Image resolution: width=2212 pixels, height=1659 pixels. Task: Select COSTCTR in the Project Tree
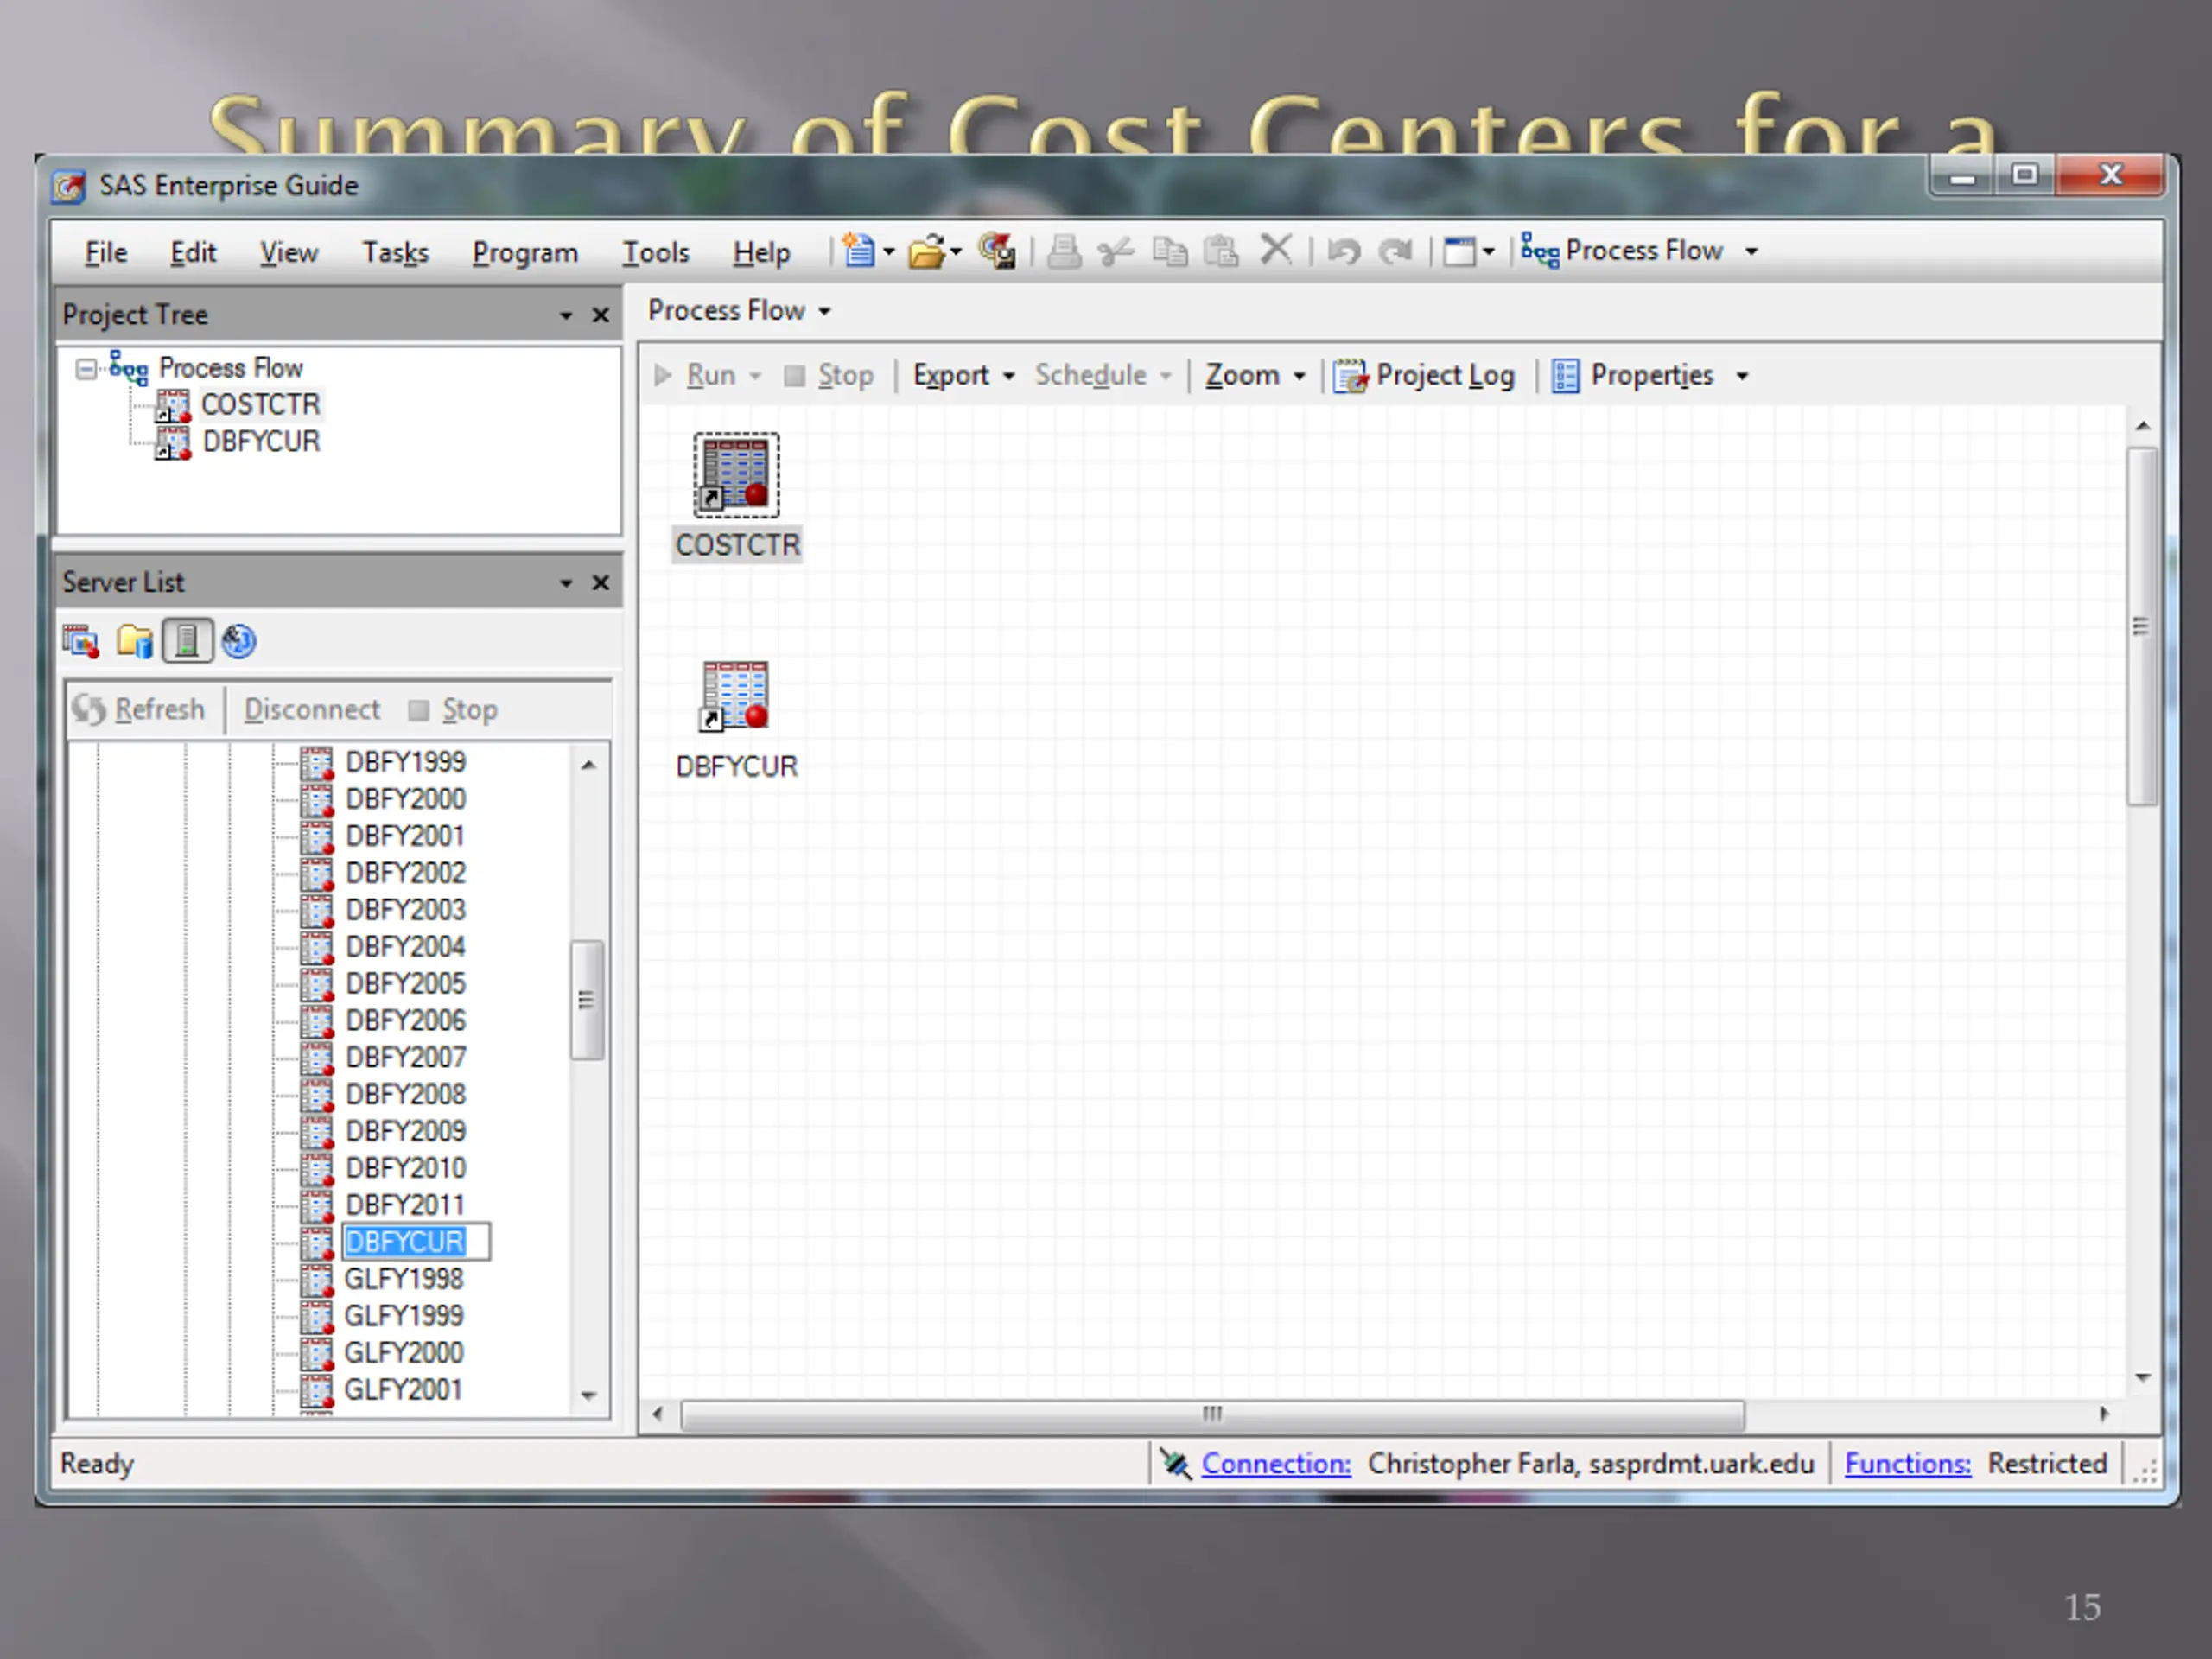[x=261, y=405]
